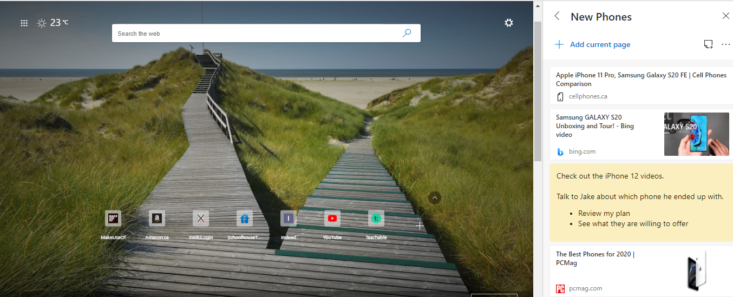The width and height of the screenshot is (733, 297).
Task: Click the weather sun icon showing 23°C
Action: [42, 23]
